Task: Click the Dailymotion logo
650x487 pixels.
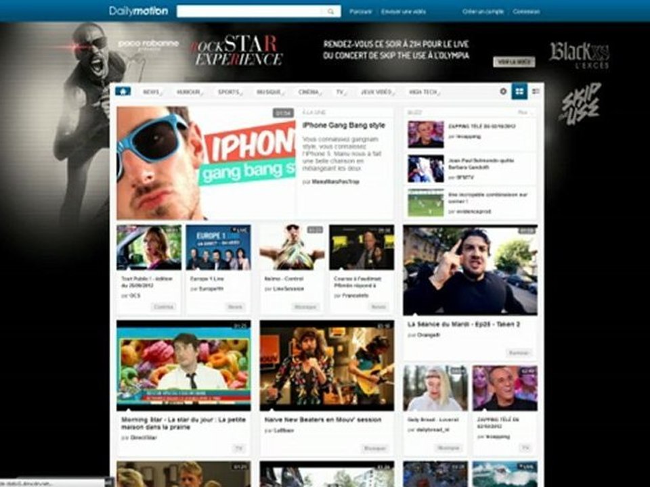Action: 138,11
